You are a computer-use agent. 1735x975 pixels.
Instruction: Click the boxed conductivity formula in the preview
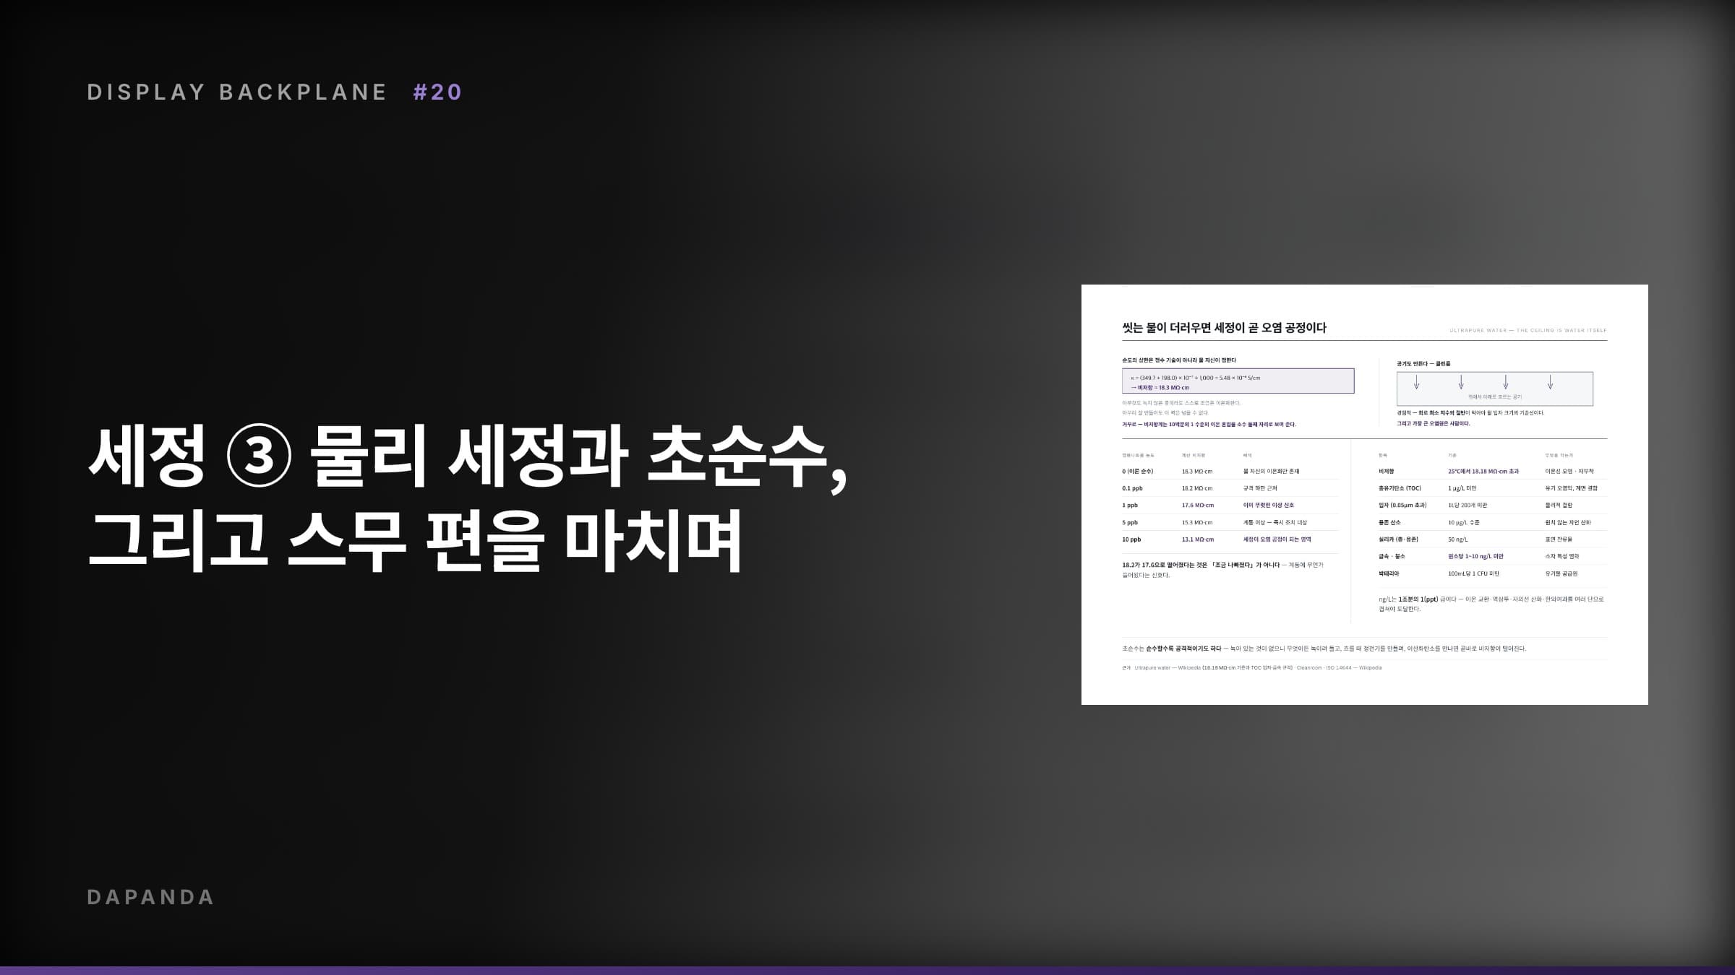point(1238,381)
